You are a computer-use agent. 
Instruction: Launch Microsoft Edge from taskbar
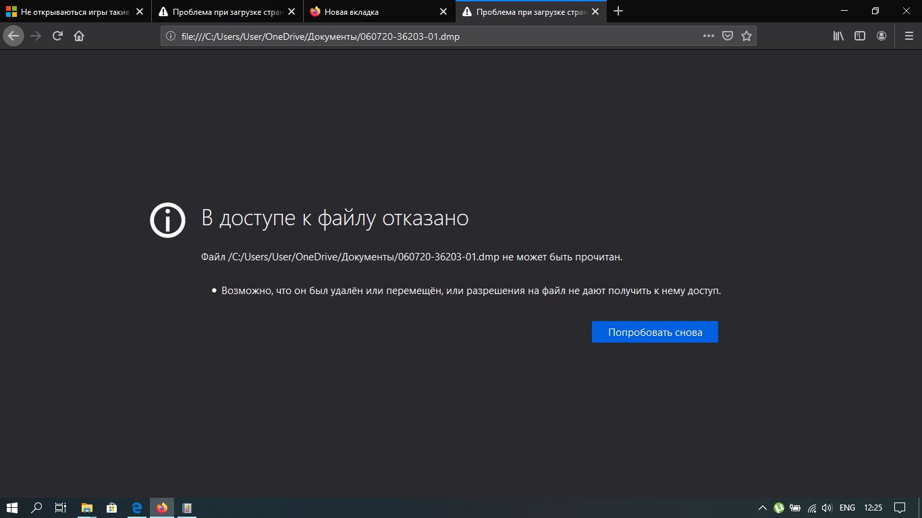click(x=136, y=507)
